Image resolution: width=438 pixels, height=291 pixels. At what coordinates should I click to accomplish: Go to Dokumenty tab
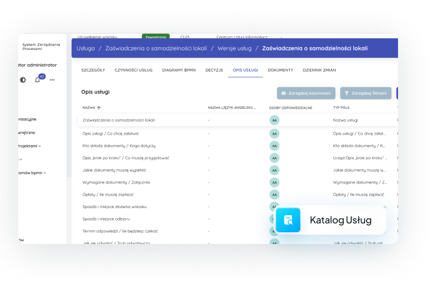coord(280,70)
